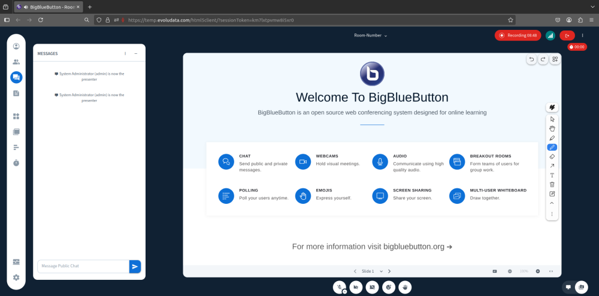Toggle multi-user whiteboard access
The height and width of the screenshot is (296, 599).
click(555, 59)
